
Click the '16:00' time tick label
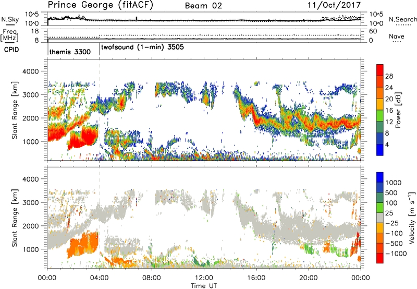click(256, 278)
